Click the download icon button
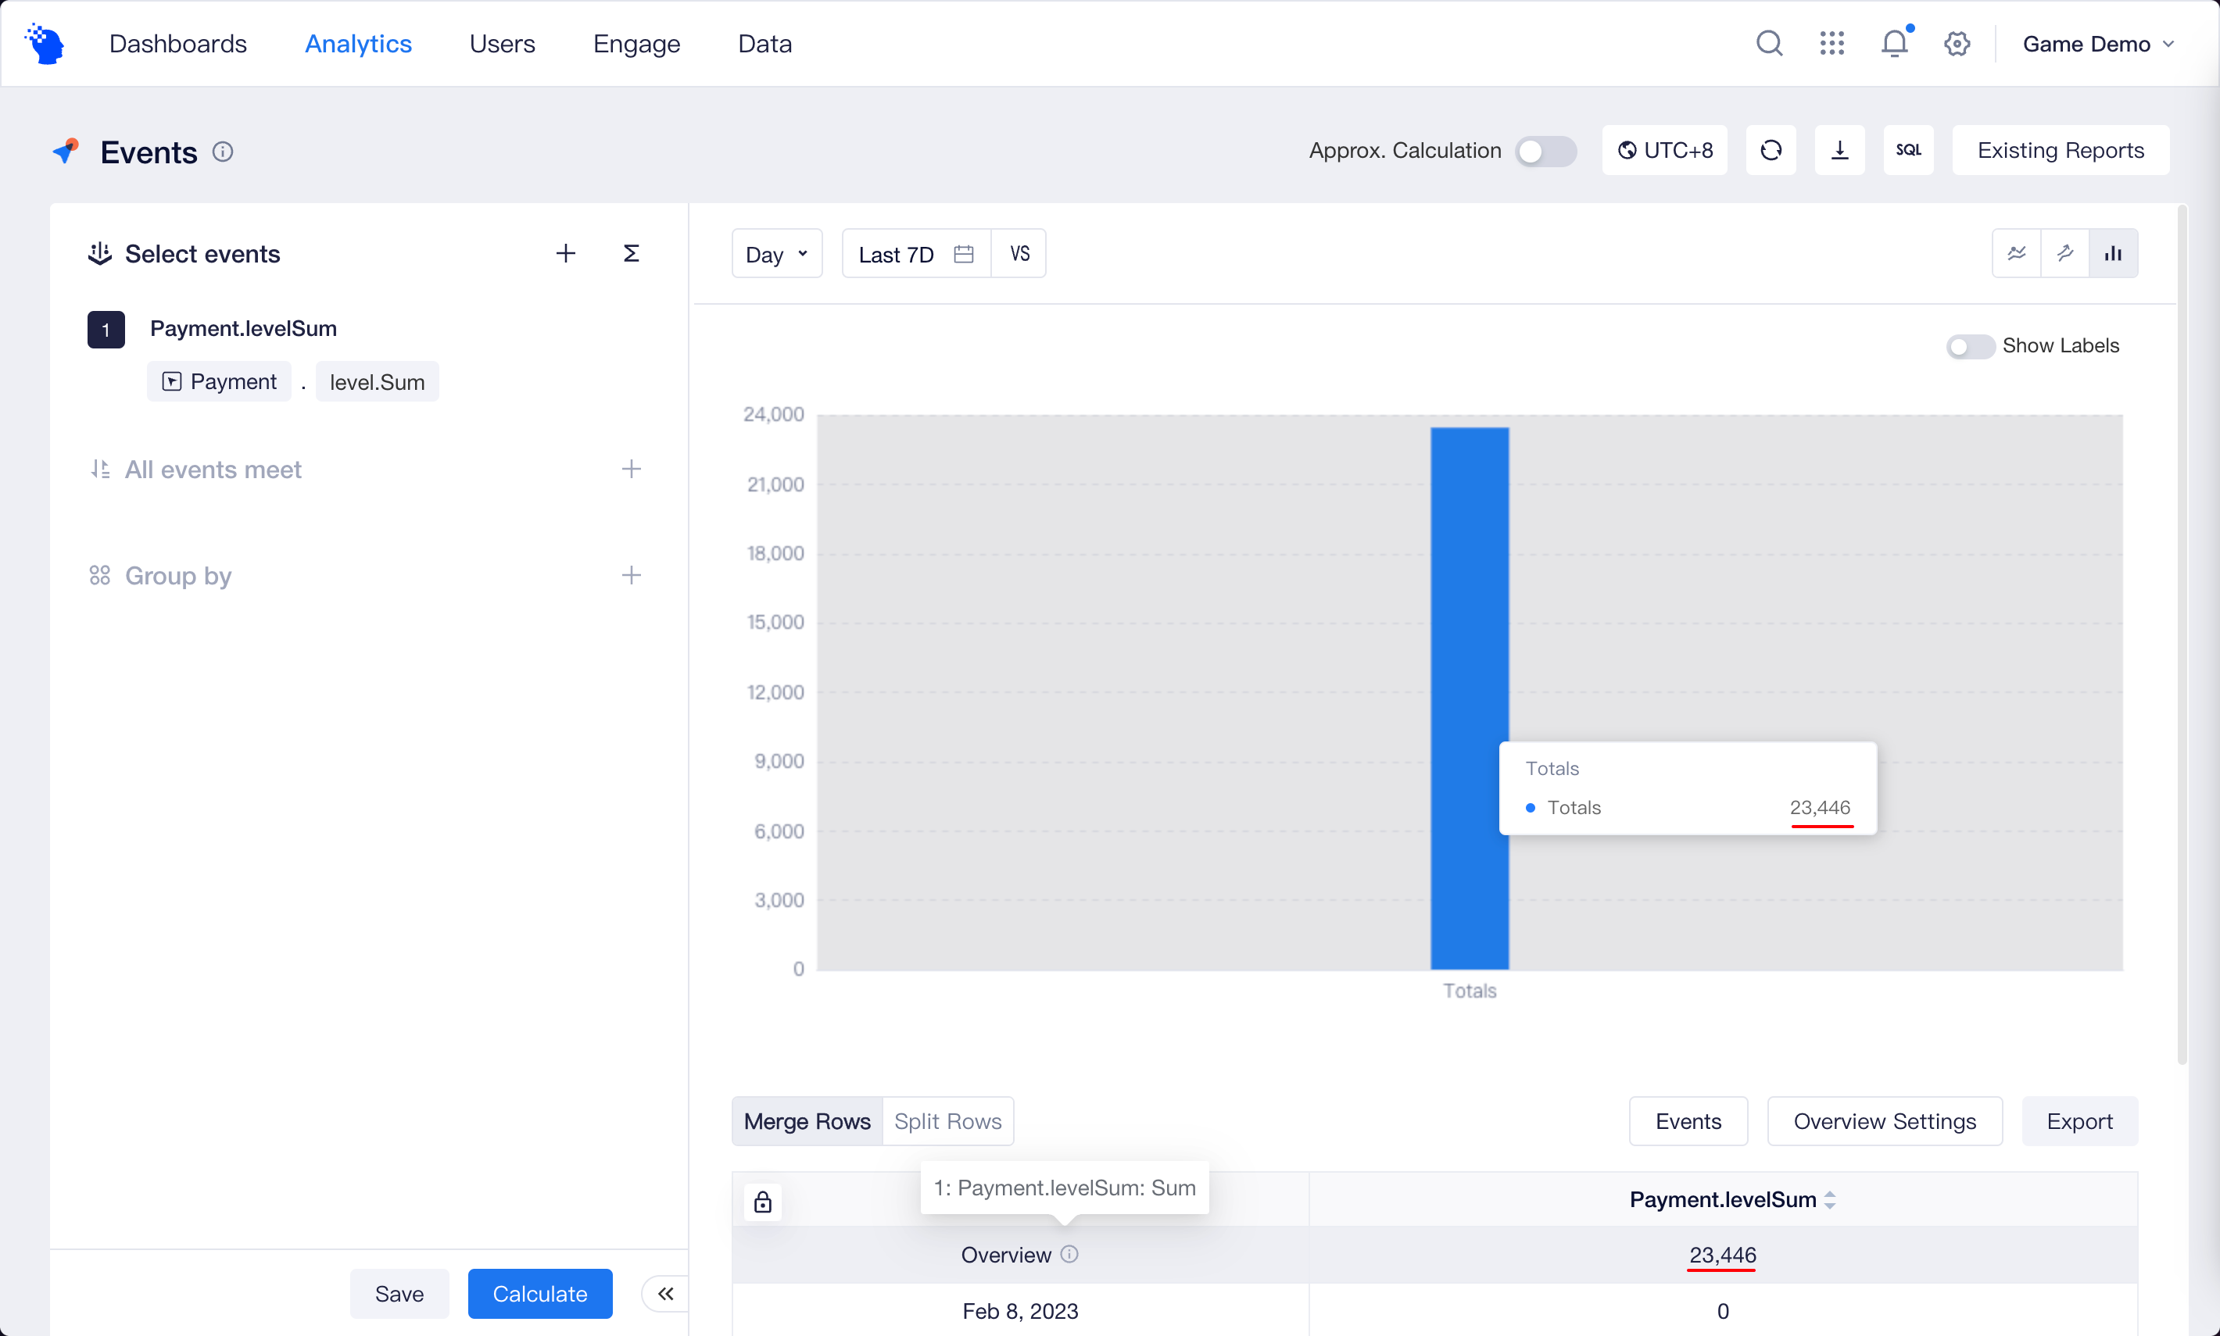Viewport: 2220px width, 1336px height. click(x=1840, y=150)
